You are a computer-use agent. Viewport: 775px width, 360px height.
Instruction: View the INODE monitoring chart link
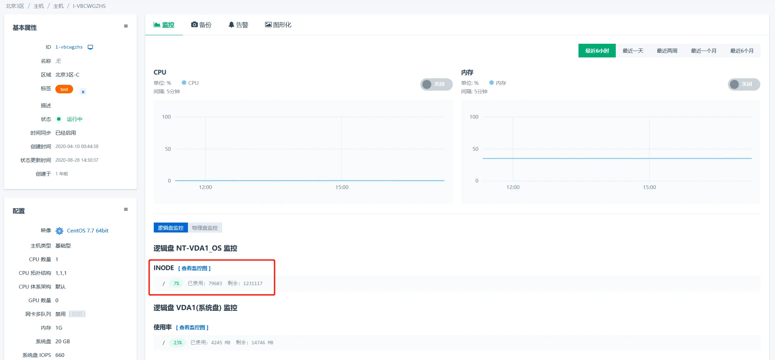194,268
